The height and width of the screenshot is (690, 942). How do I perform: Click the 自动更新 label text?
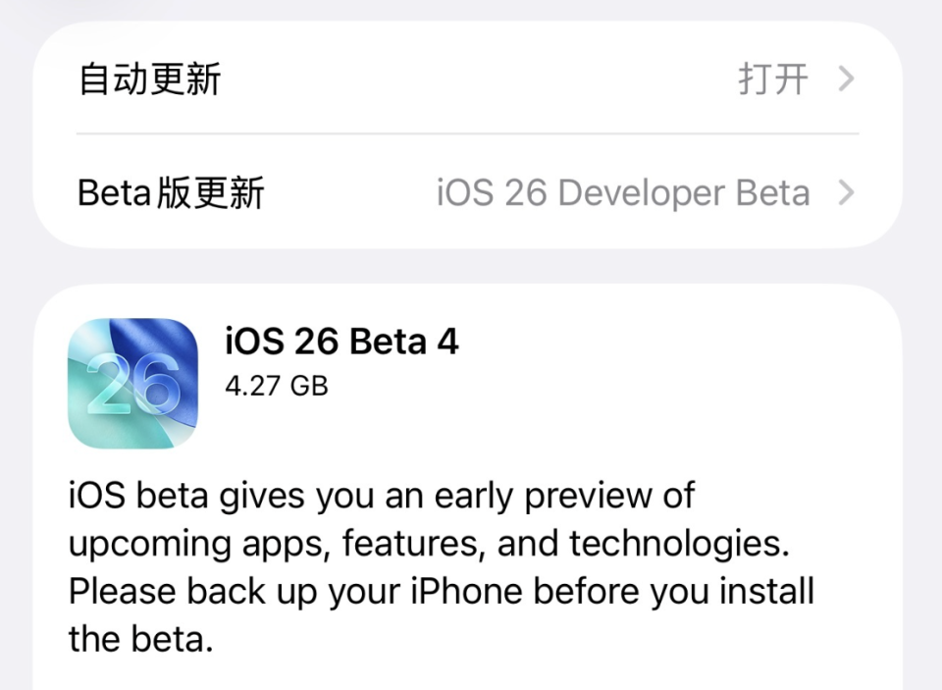[x=149, y=80]
